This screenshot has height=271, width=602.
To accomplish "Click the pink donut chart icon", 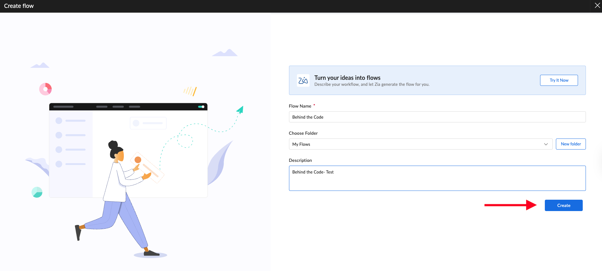I will pos(45,89).
